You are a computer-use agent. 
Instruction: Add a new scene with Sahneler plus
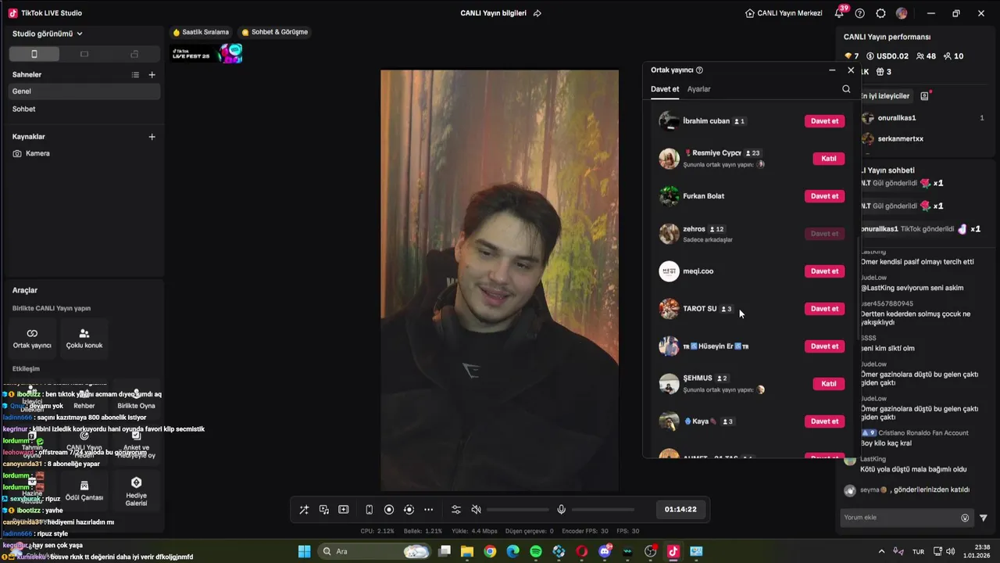(152, 74)
